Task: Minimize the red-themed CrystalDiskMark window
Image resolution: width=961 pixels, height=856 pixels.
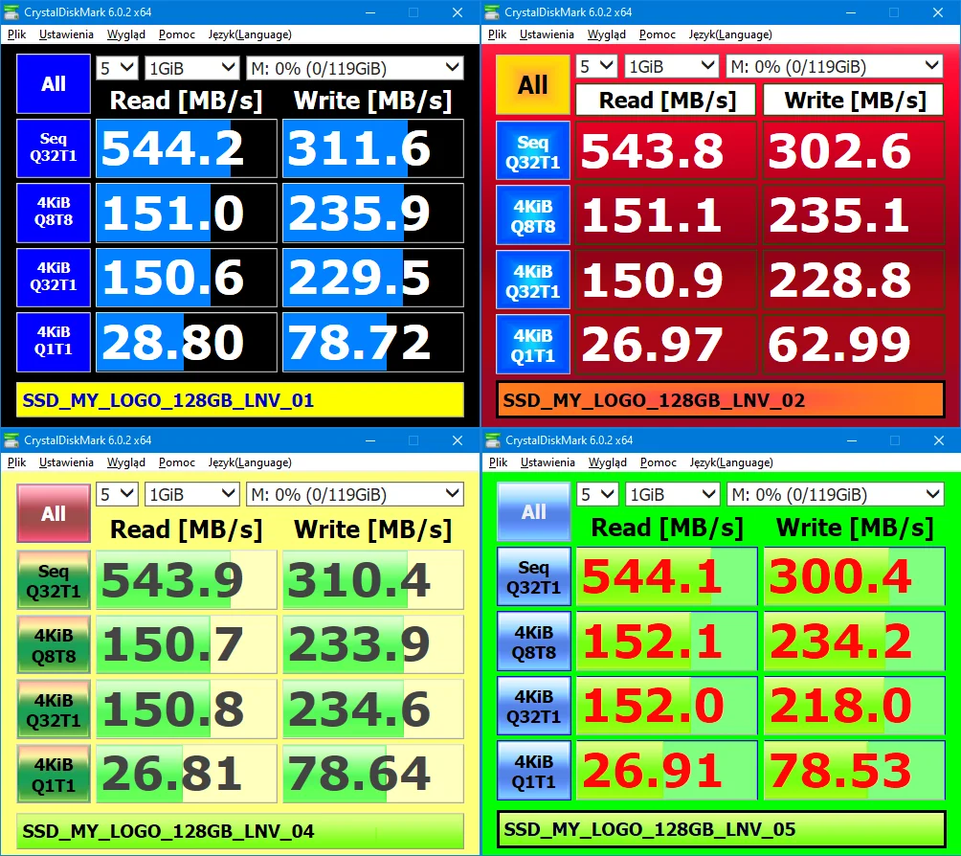Action: pyautogui.click(x=852, y=12)
